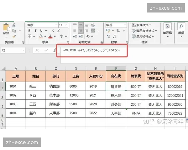
Task: Click the formula bar Enter checkmark button
Action: [46, 50]
